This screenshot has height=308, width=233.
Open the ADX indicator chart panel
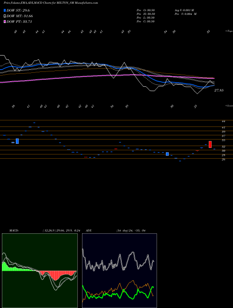pyautogui.click(x=119, y=271)
